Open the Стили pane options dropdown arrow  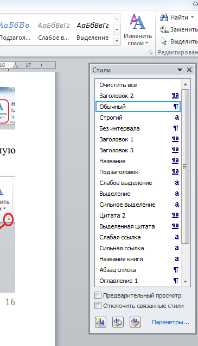pyautogui.click(x=180, y=70)
